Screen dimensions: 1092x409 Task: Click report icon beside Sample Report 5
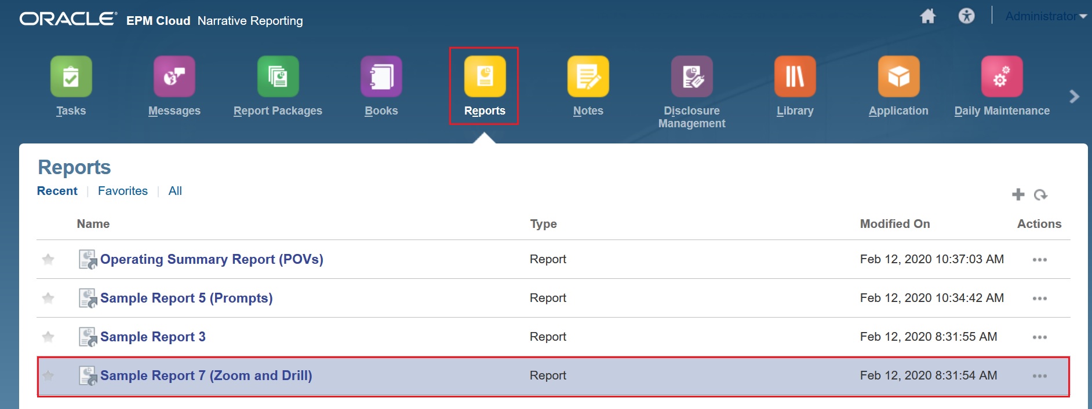tap(88, 298)
